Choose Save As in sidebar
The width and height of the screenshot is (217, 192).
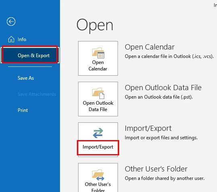(26, 78)
